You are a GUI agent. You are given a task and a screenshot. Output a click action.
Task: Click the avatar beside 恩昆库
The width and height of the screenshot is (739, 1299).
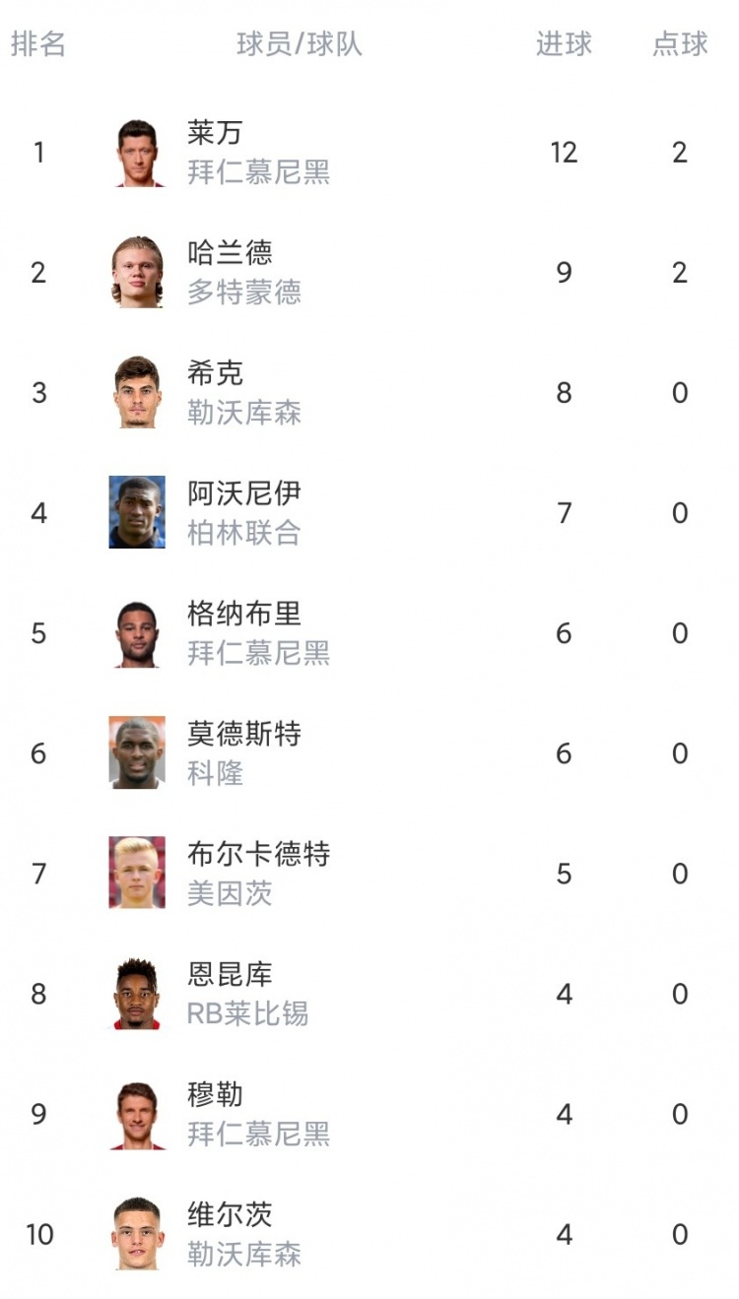(137, 994)
